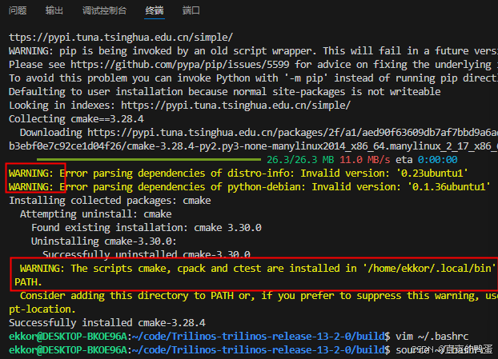This screenshot has height=359, width=498.
Task: Click the 'Defaulting to user installation' line
Action: coord(224,92)
